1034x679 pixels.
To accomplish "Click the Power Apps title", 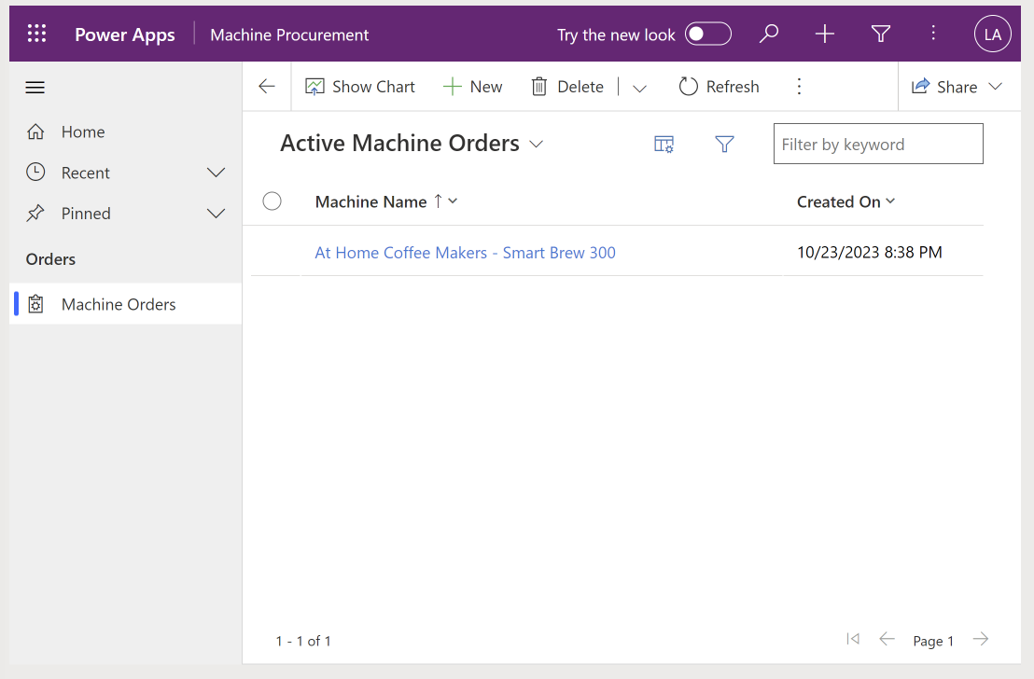I will tap(125, 35).
